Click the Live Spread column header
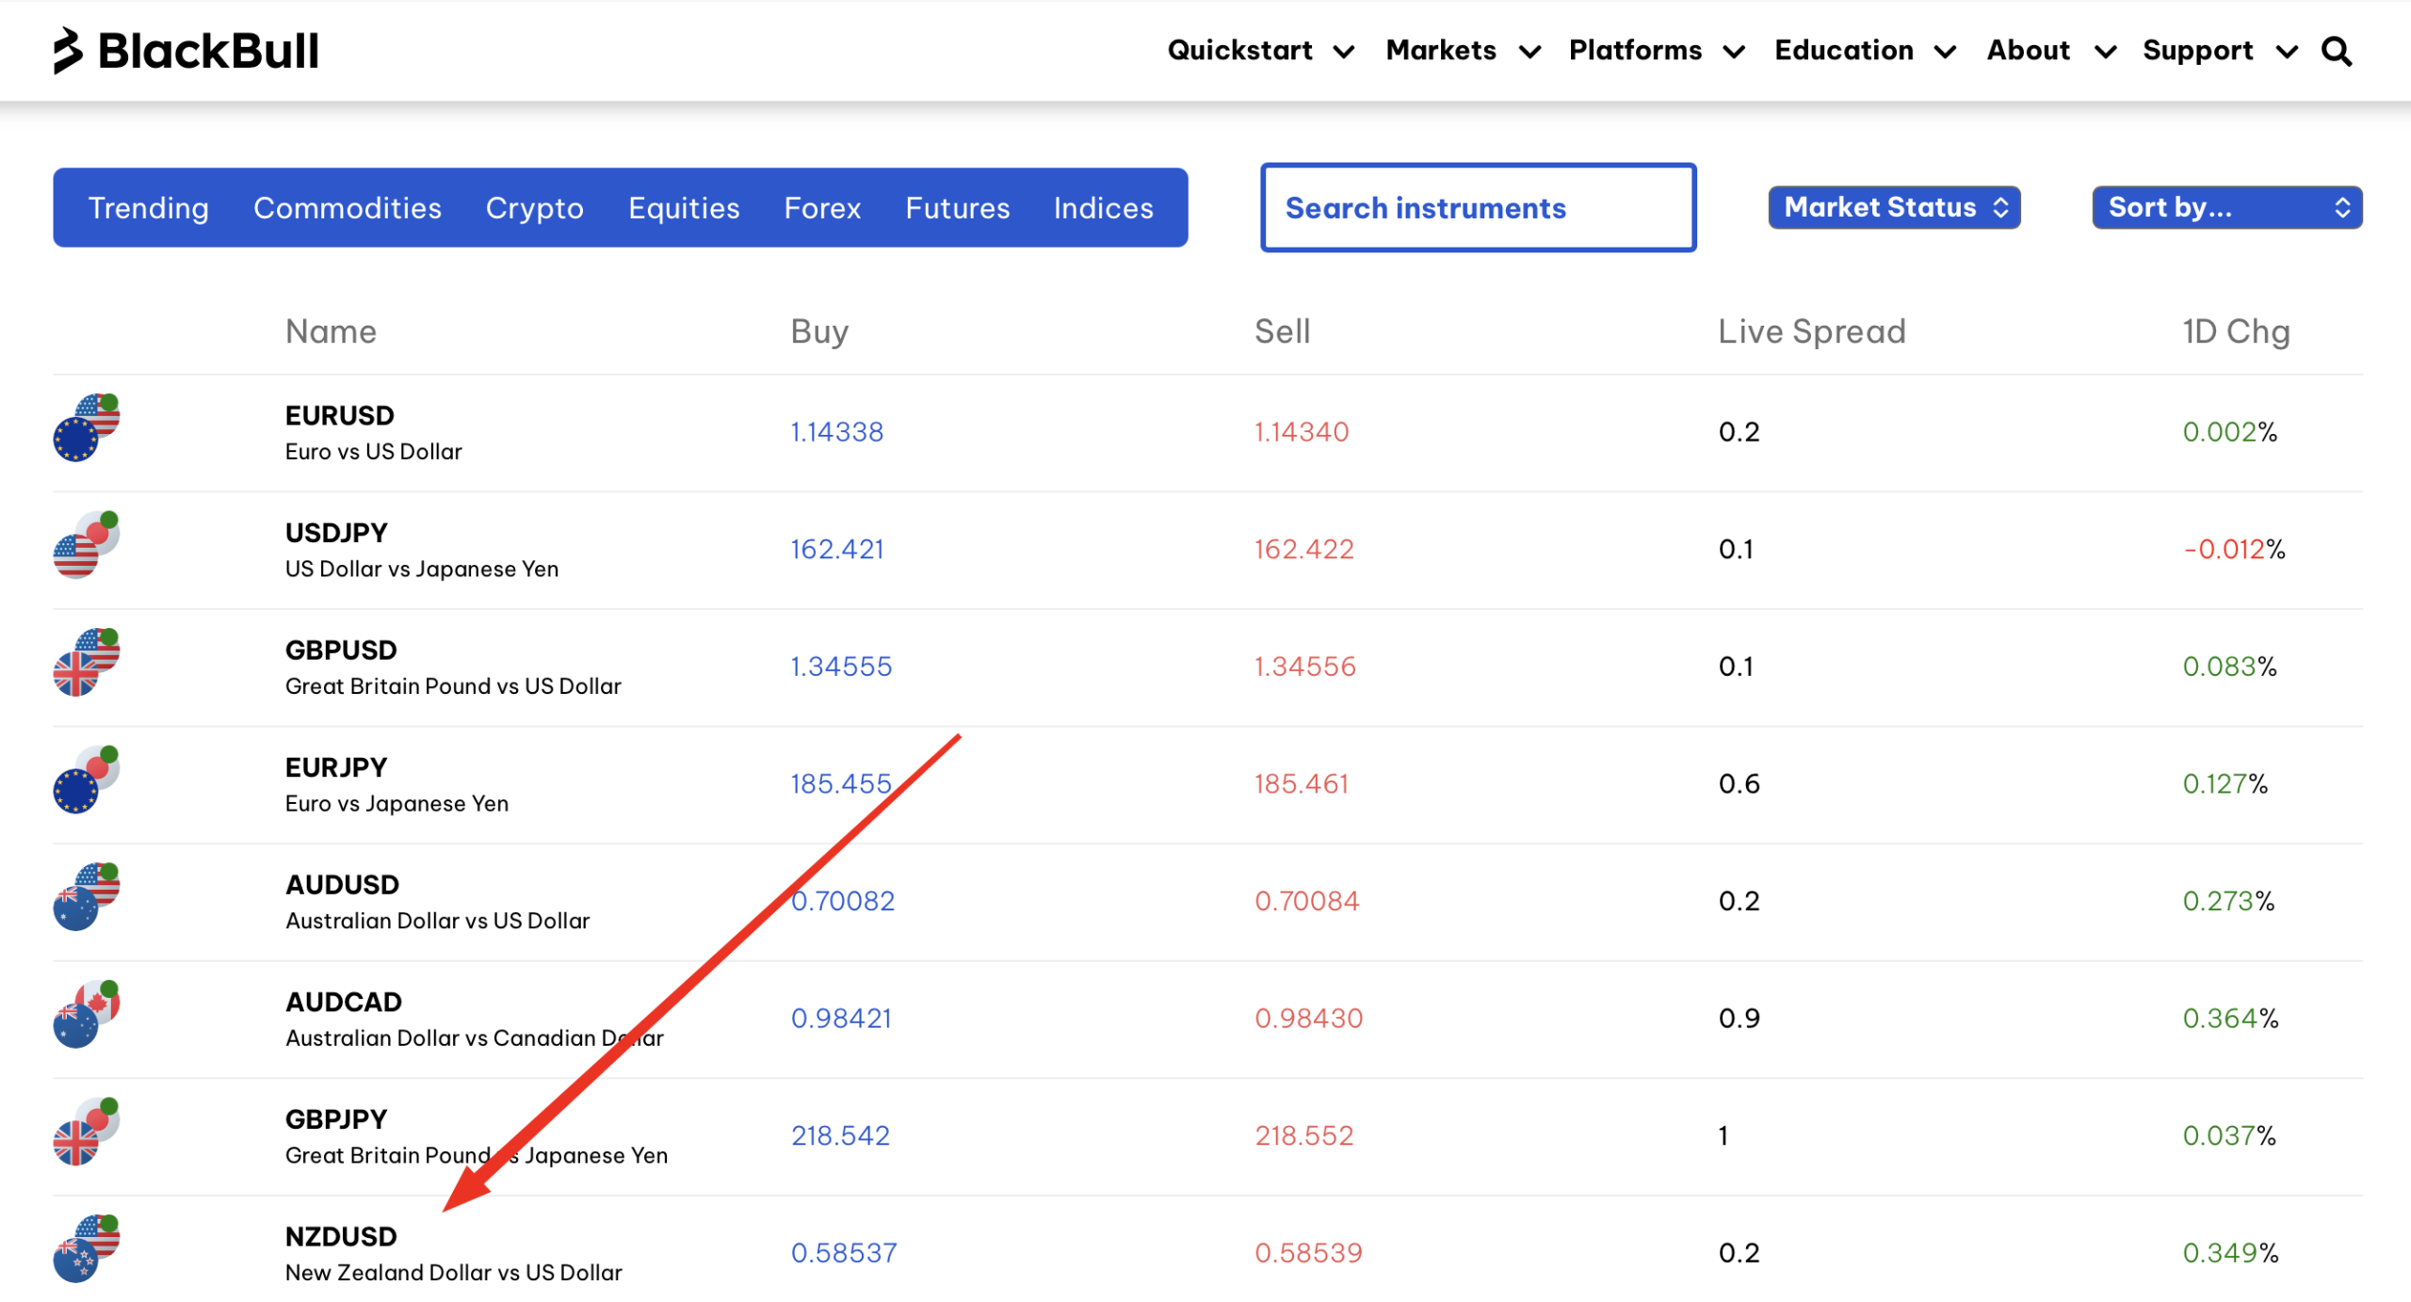This screenshot has height=1302, width=2411. pyautogui.click(x=1811, y=331)
